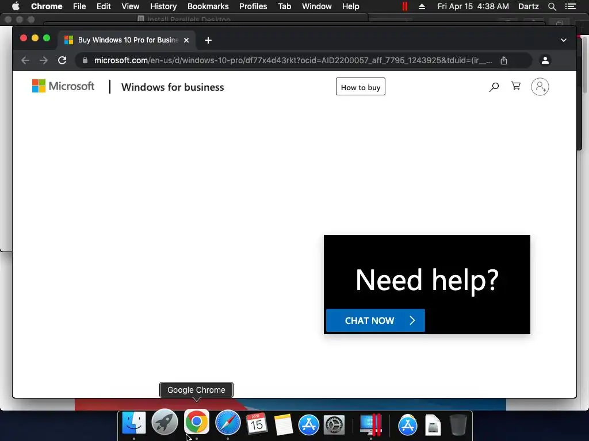Open Safari from the Dock
Screen dimensions: 589x441
pyautogui.click(x=228, y=423)
